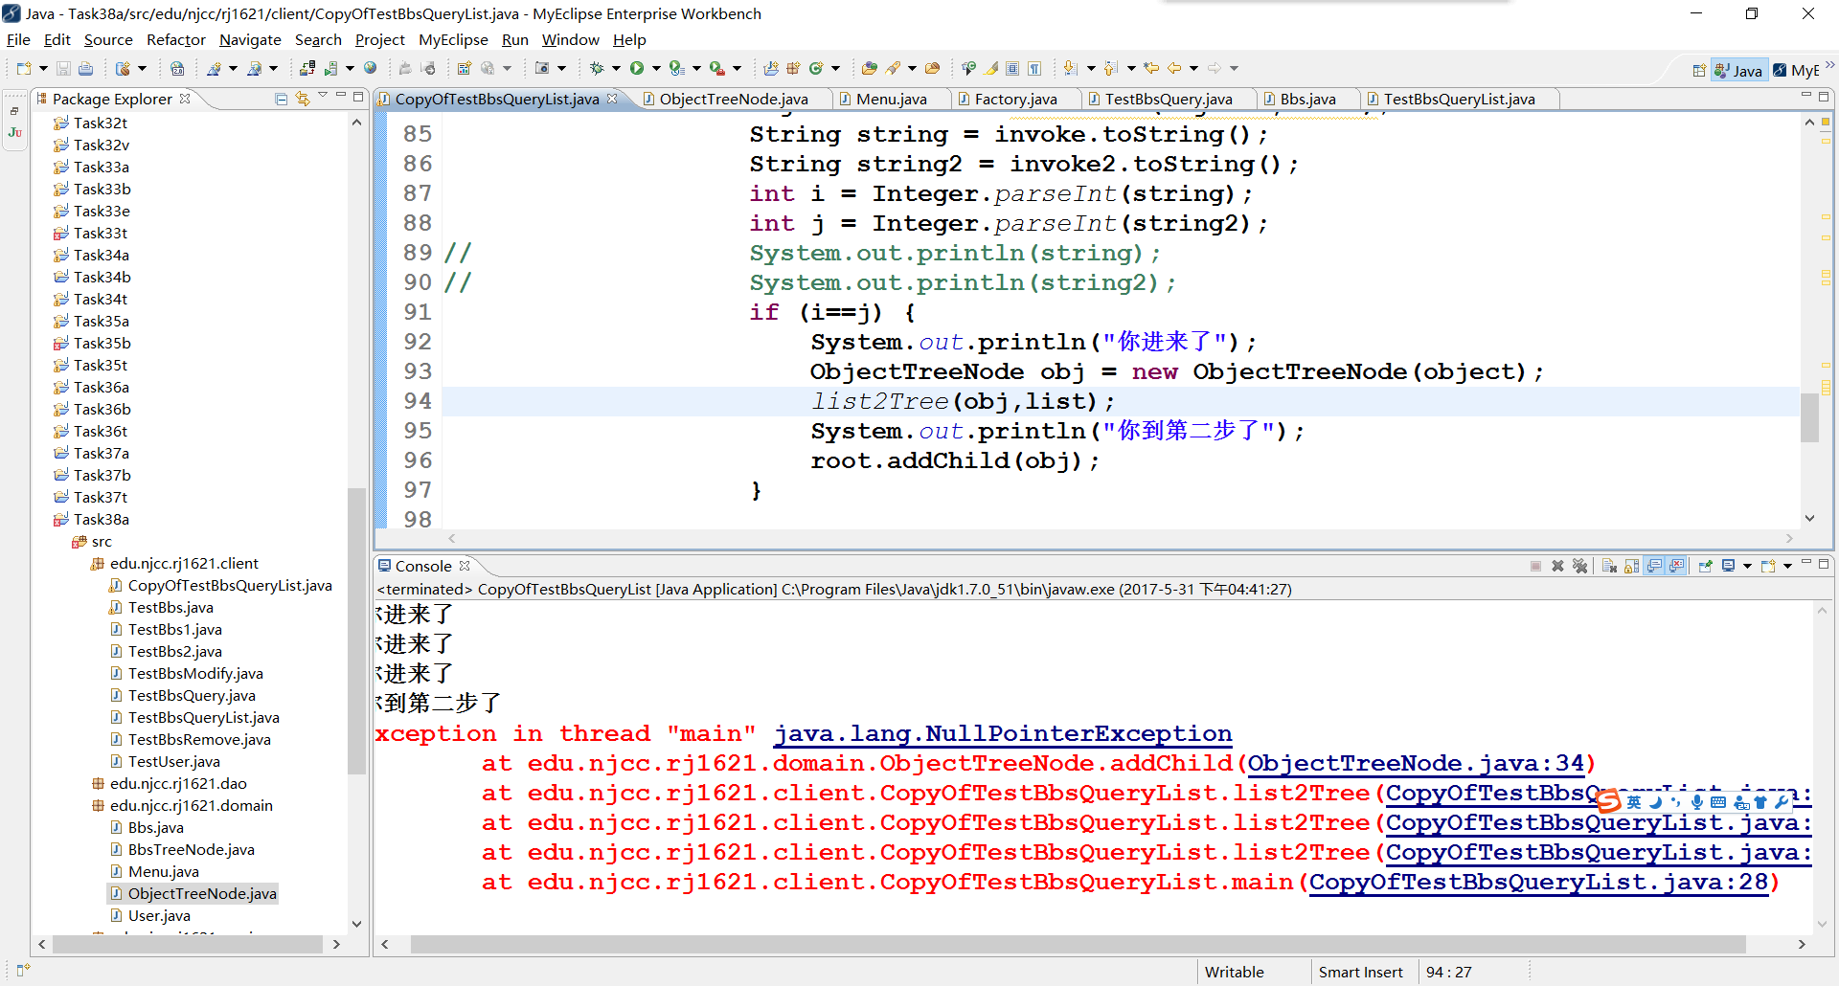Click Collapse All in Package Explorer

point(281,99)
